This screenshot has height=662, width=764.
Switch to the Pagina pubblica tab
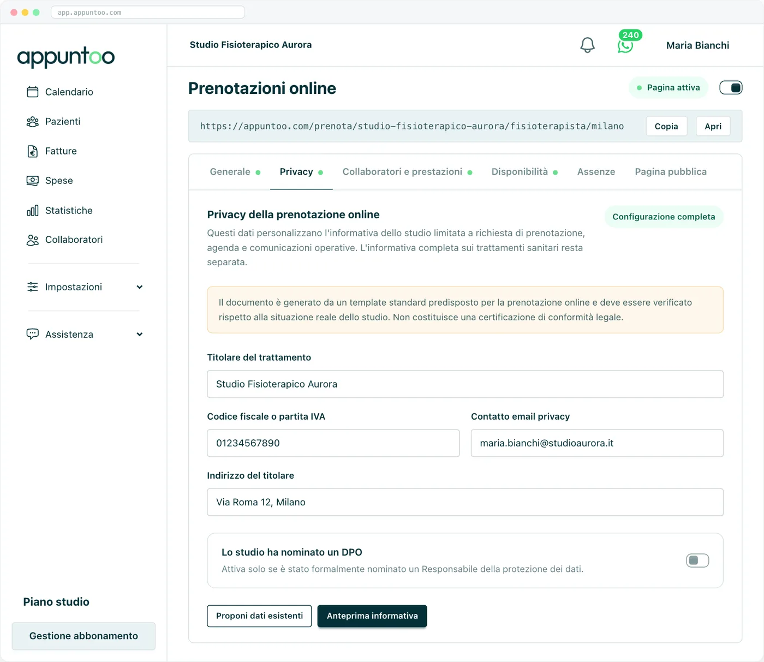pos(671,172)
